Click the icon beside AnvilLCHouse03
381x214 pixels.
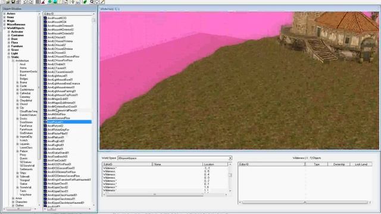[x=45, y=53]
